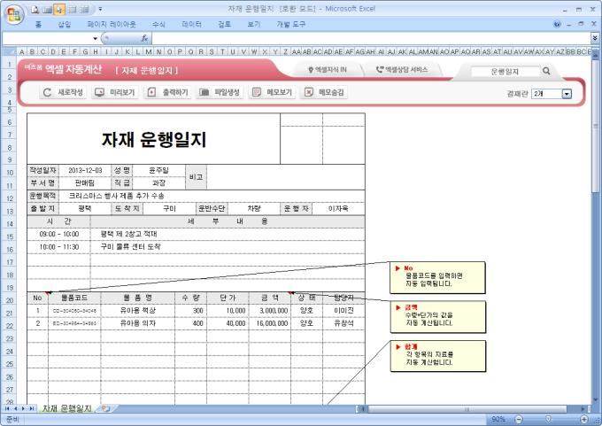Click the 새로작성 button
Image resolution: width=602 pixels, height=426 pixels.
63,92
